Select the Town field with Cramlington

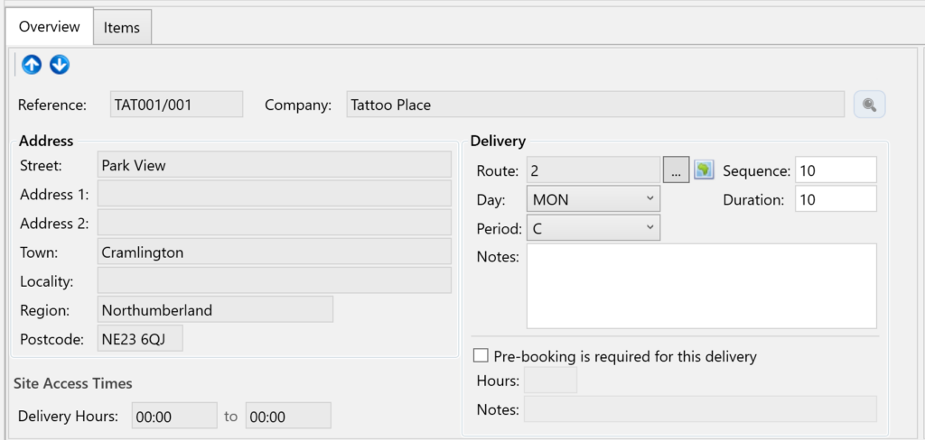274,252
